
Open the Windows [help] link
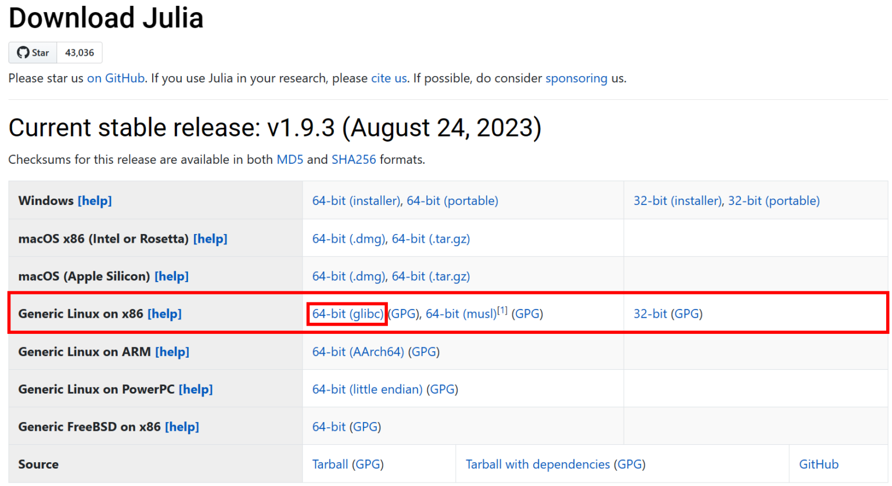tap(95, 201)
